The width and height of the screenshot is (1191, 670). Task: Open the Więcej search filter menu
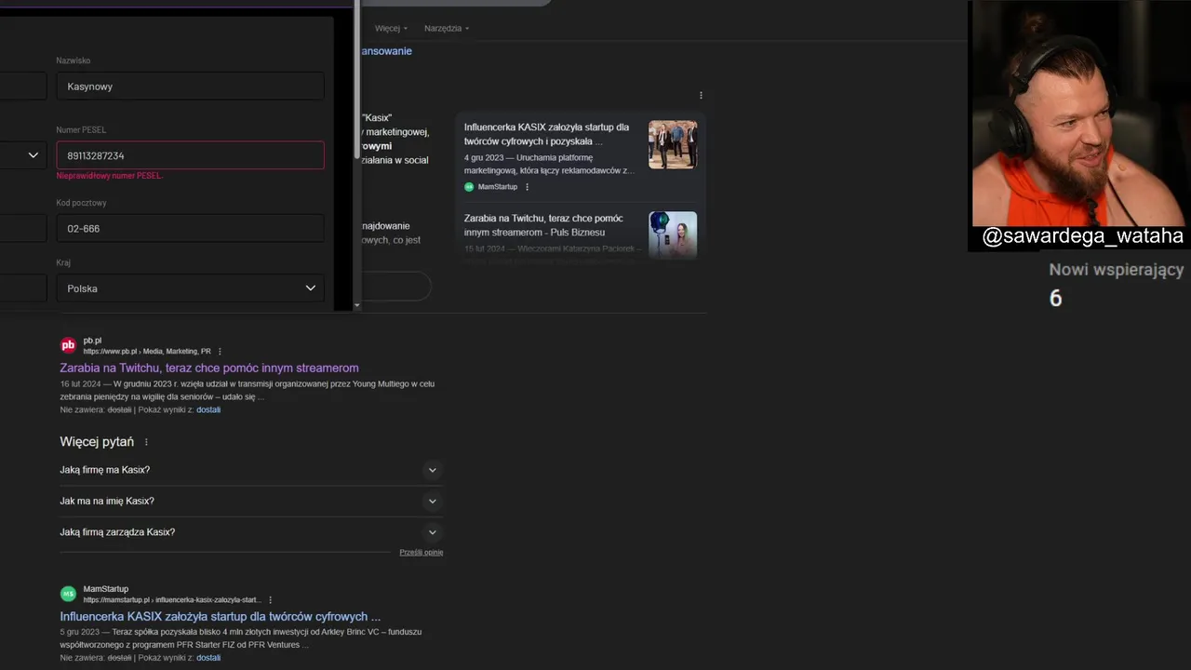coord(391,28)
